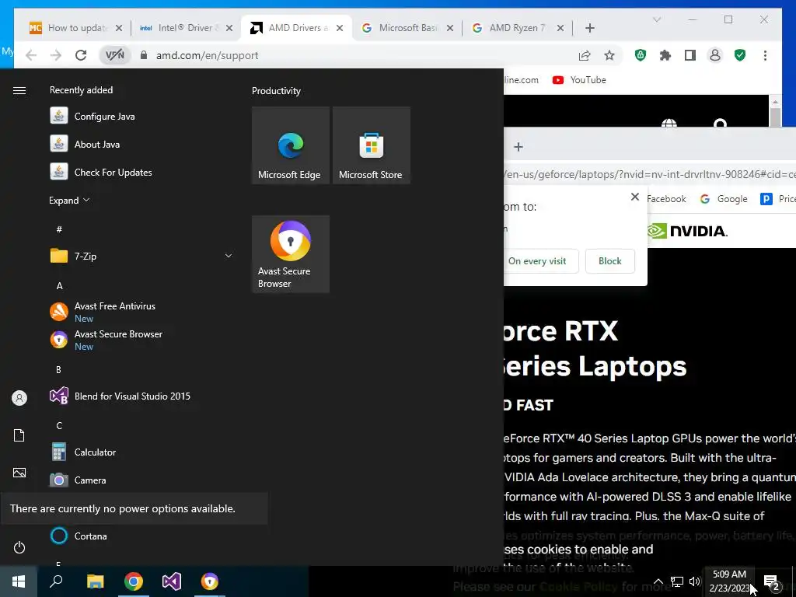Screen dimensions: 796x597
Task: Open the Chrome Extensions puzzle icon
Action: point(665,55)
